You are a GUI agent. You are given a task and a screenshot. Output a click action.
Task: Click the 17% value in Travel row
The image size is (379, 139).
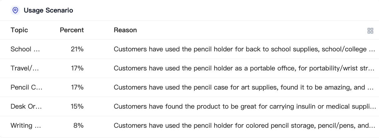tap(77, 68)
